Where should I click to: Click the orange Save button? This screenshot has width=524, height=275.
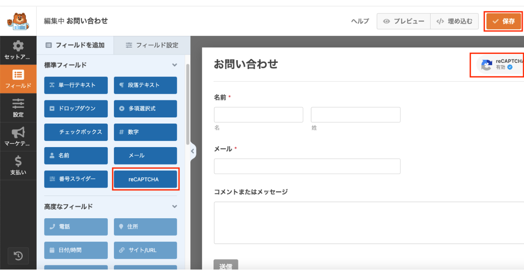click(503, 21)
